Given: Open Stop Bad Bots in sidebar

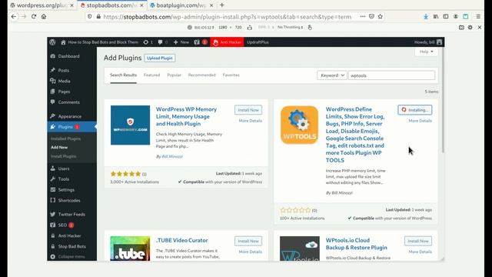Looking at the screenshot, I should [71, 246].
